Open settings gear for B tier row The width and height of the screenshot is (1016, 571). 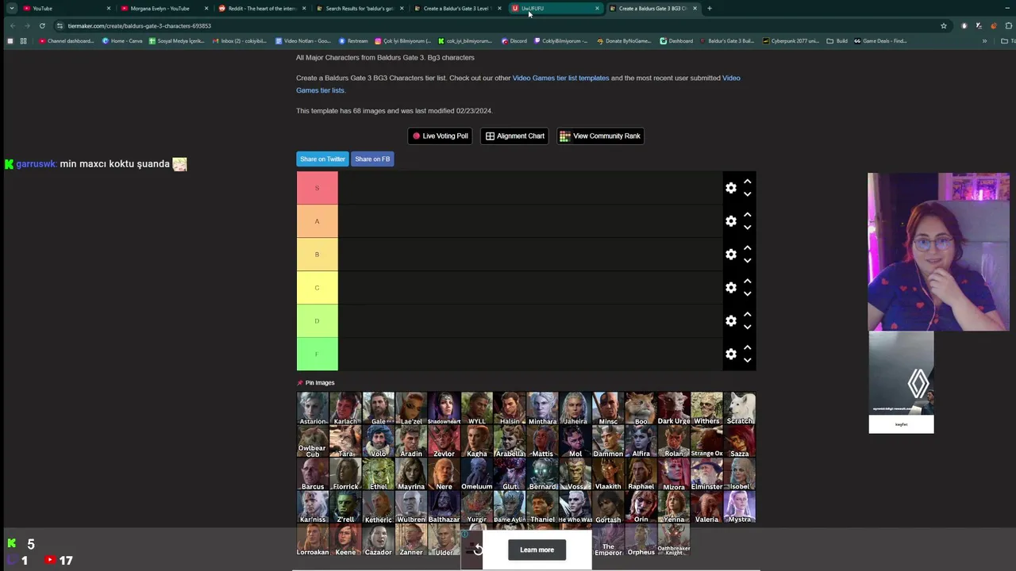coord(730,255)
